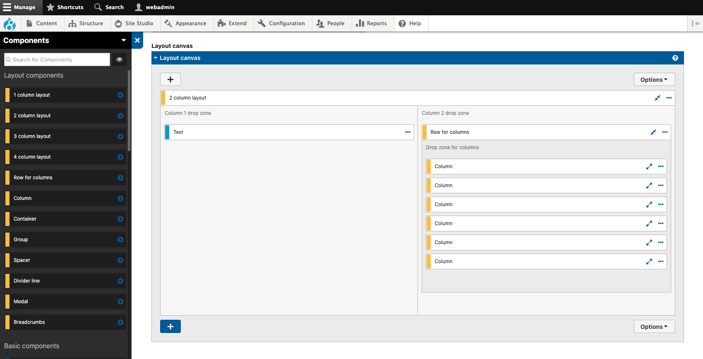This screenshot has height=359, width=703.
Task: Add the 2 column layout component from sidebar
Action: (120, 116)
